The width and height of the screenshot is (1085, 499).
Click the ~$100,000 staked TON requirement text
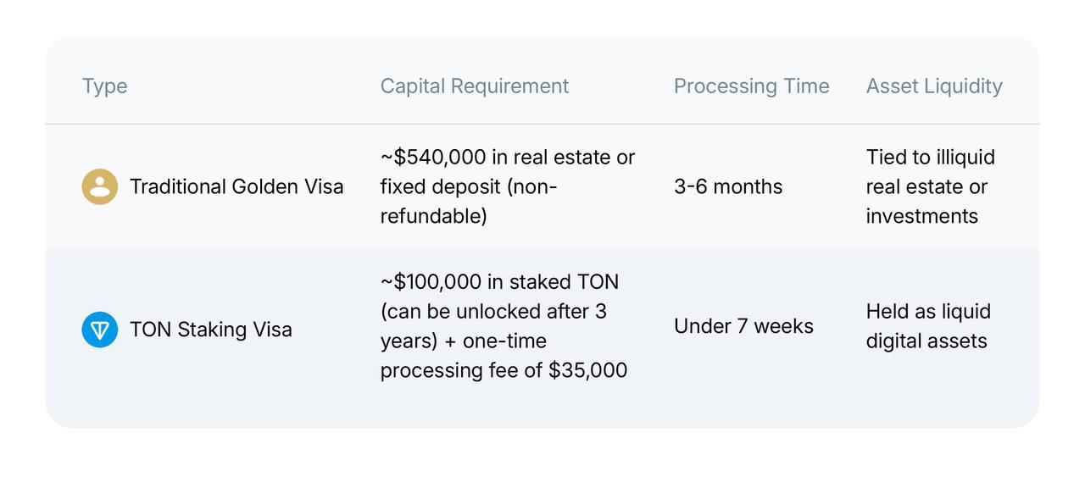pyautogui.click(x=504, y=326)
